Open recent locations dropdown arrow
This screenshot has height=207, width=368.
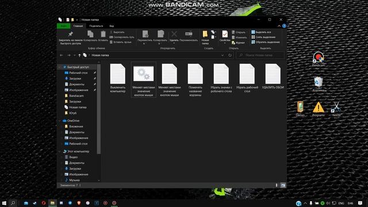pos(74,55)
